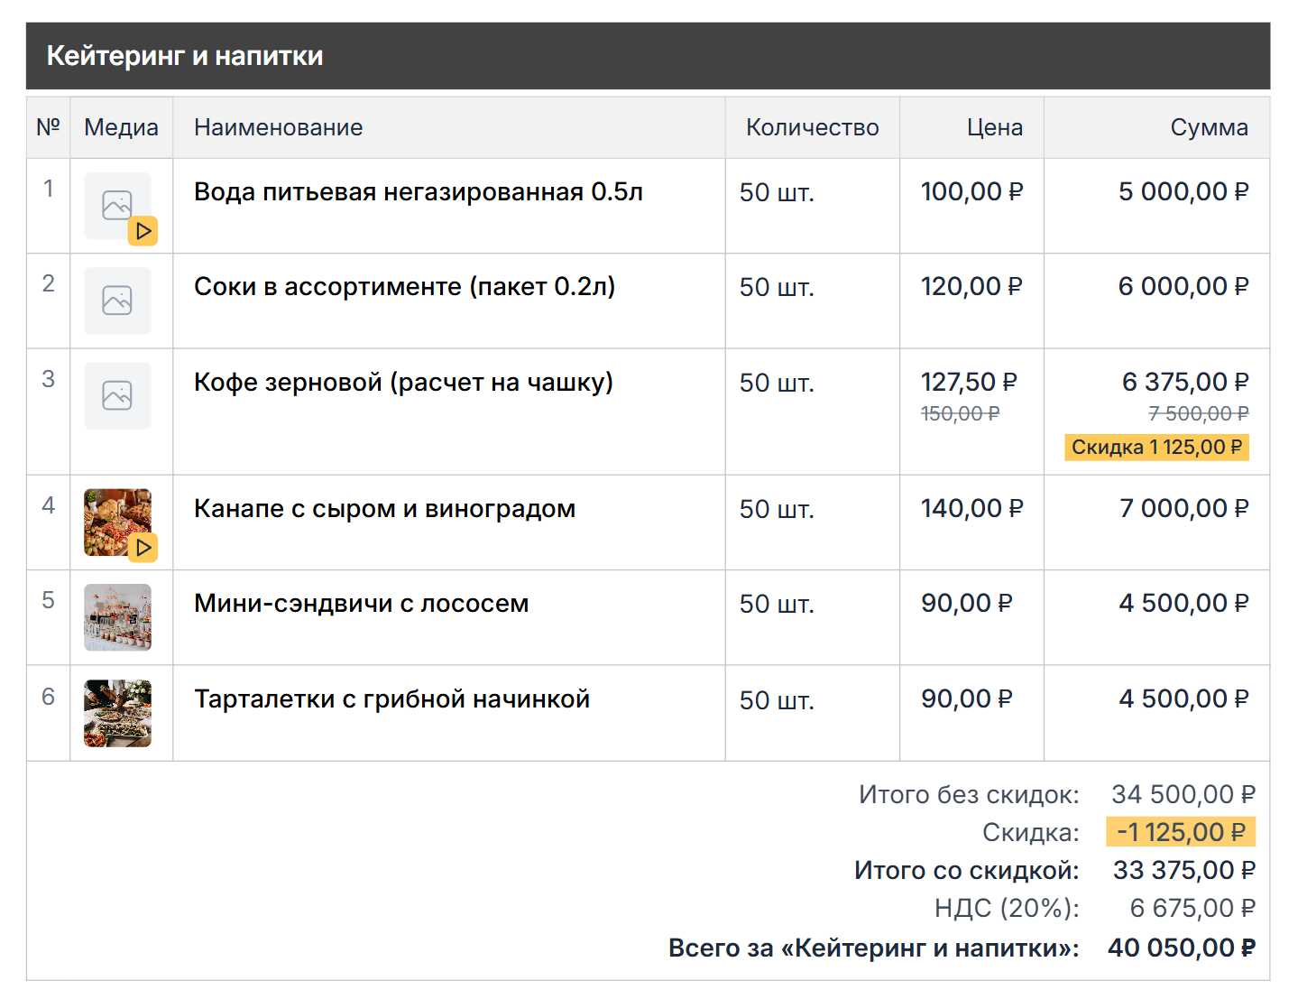Screen dimensions: 1307x999
Task: Open the salmon mini-sandwich thumbnail
Action: coord(117,617)
